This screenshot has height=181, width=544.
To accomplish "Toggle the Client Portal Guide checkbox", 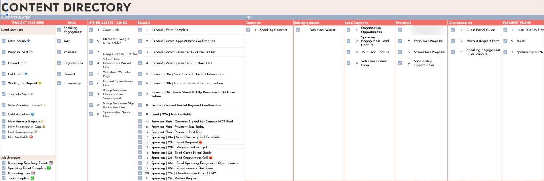I will [453, 30].
